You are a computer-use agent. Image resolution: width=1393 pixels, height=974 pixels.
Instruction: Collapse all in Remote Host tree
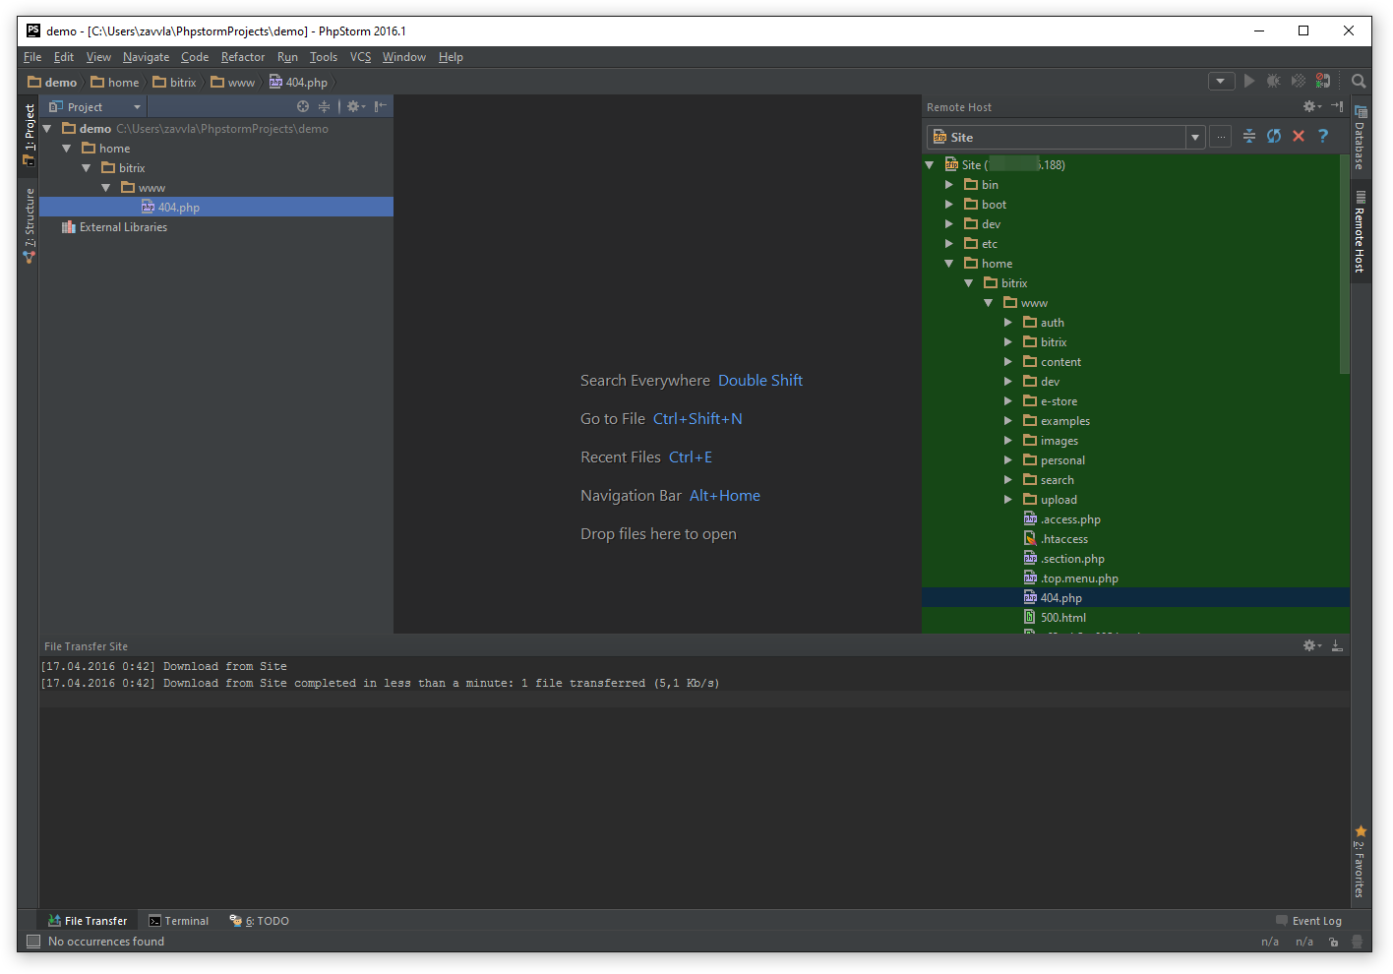pyautogui.click(x=1249, y=137)
